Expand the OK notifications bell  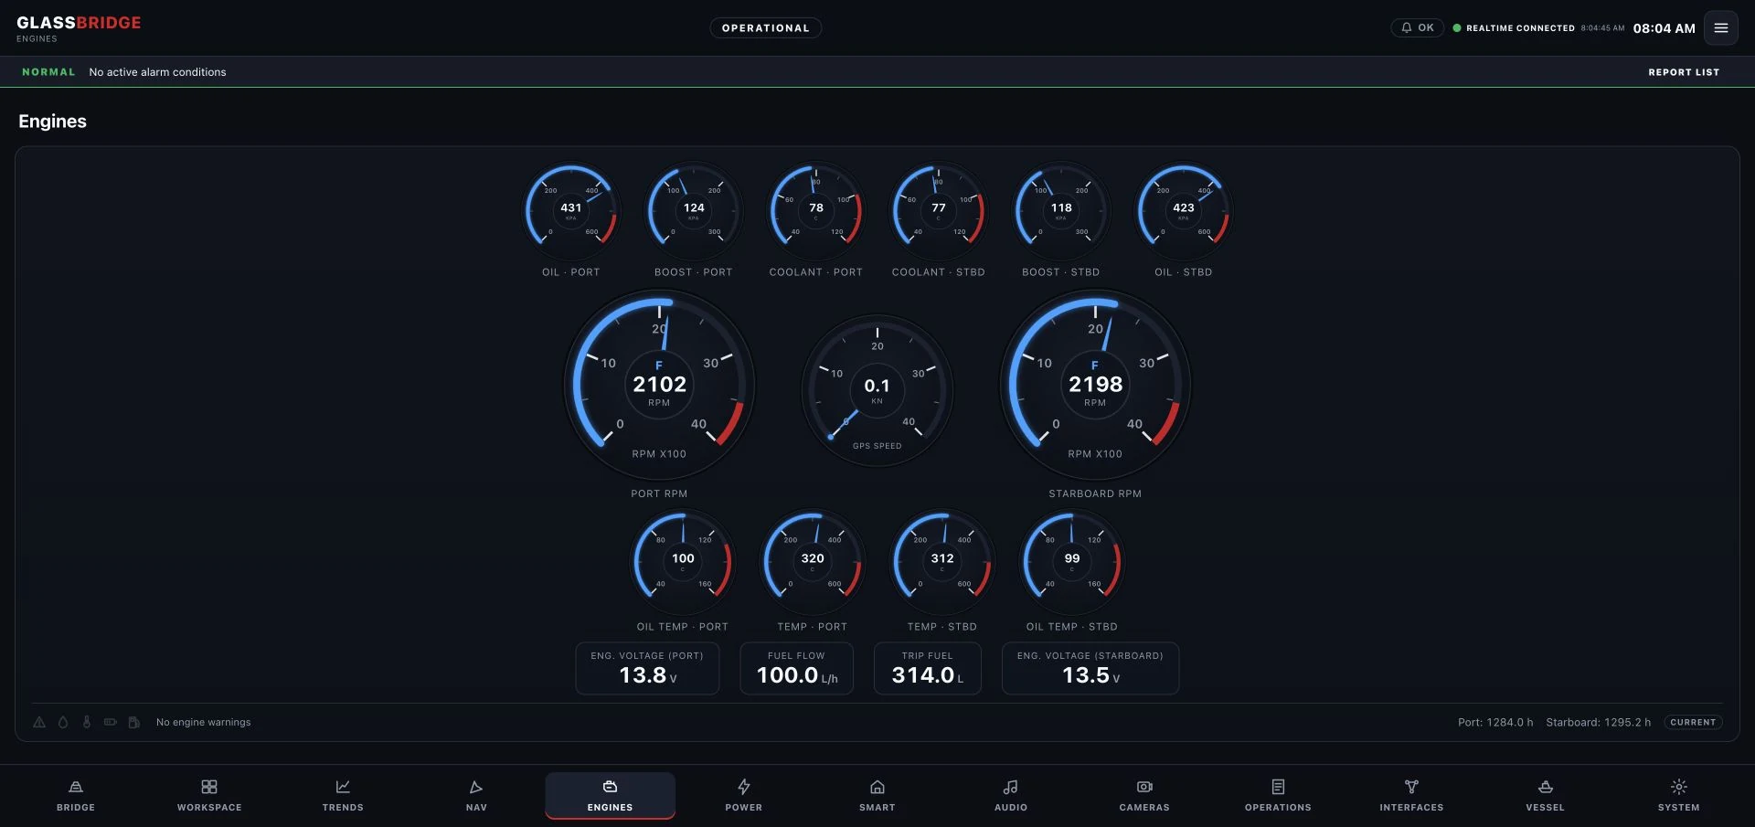click(1418, 28)
